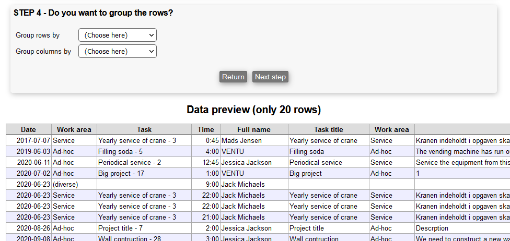Click the Date column header

tap(29, 129)
